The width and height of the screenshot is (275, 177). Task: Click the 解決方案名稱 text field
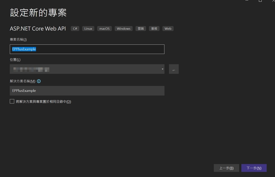point(87,91)
